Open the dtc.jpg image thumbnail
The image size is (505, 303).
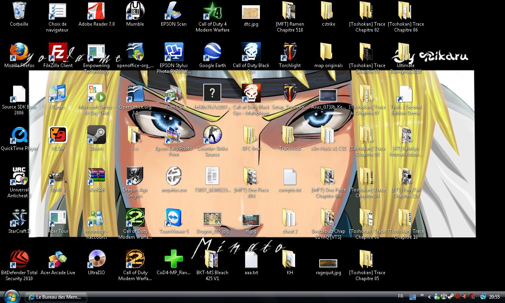click(x=251, y=12)
